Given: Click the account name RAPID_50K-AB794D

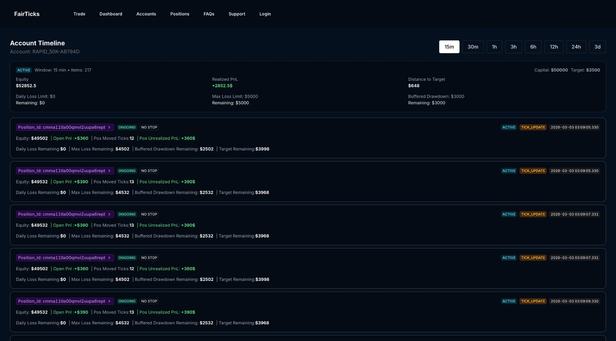Looking at the screenshot, I should pyautogui.click(x=56, y=52).
